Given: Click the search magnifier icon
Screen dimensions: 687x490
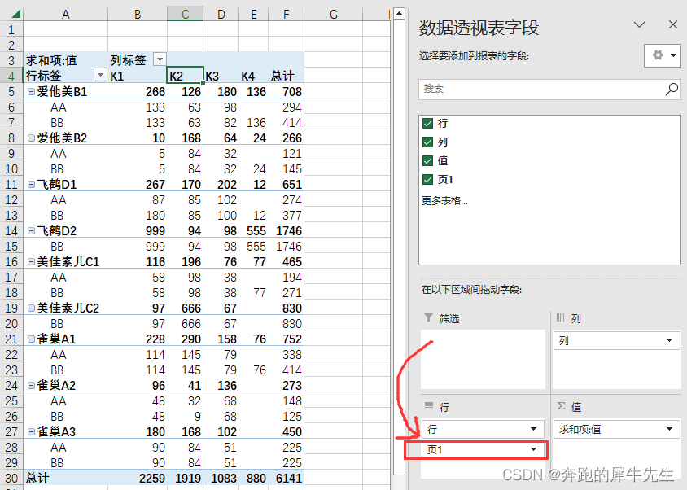Looking at the screenshot, I should pyautogui.click(x=672, y=89).
